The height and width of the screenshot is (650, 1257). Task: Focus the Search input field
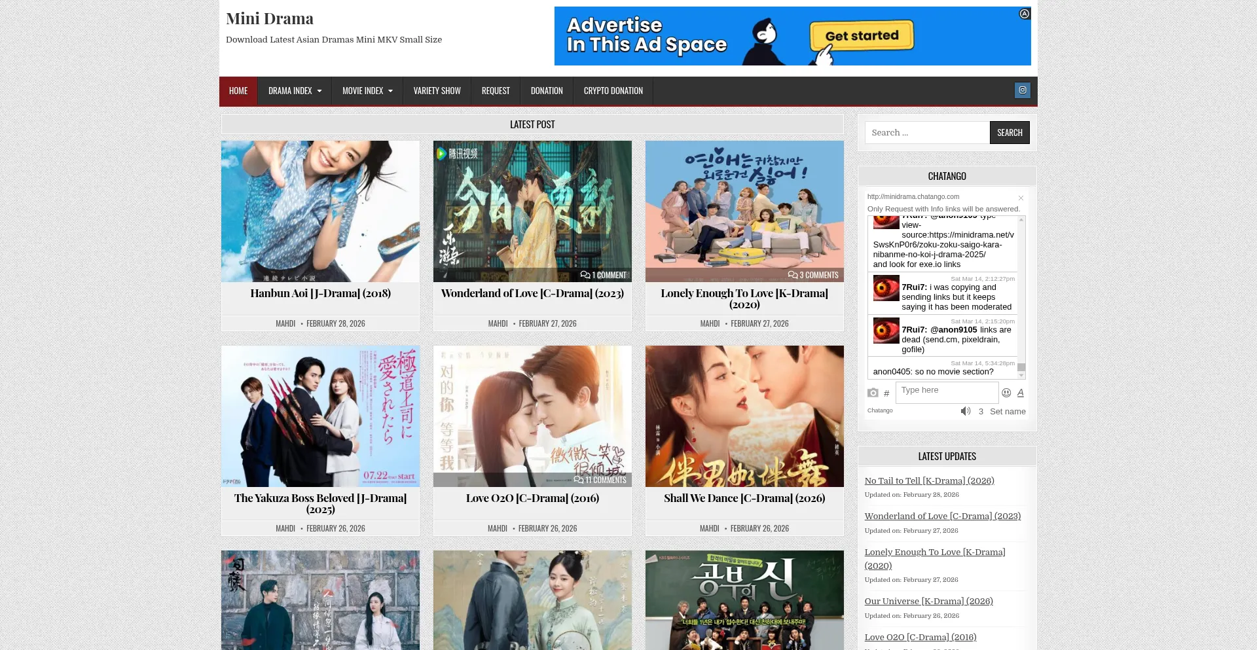click(927, 132)
